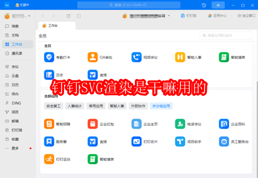Open the 服务窗 service window app
Viewport: 258px width, 178px height.
click(x=55, y=141)
